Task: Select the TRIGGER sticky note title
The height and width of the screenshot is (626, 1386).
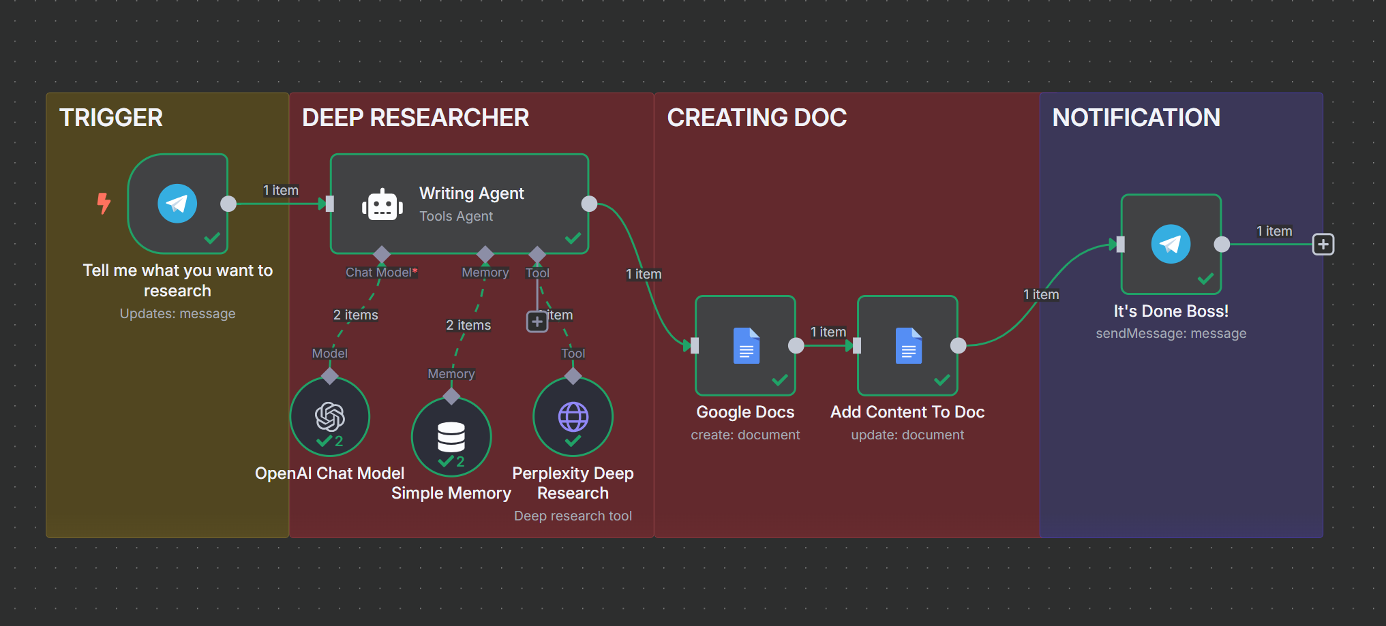Action: 111,118
